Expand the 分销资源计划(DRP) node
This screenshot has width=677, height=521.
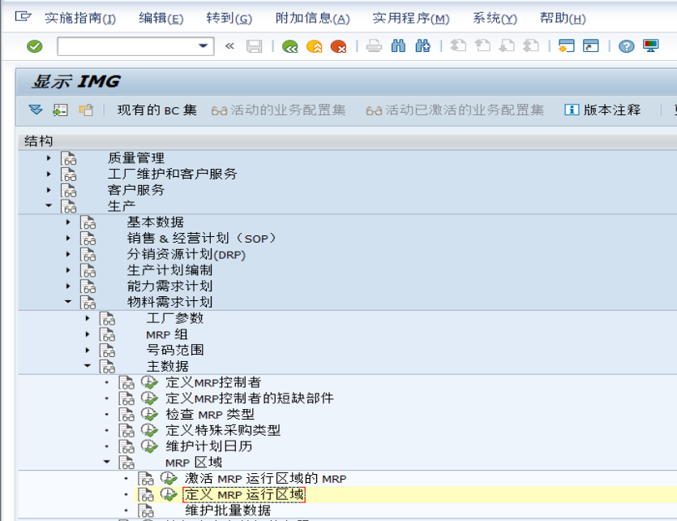68,254
